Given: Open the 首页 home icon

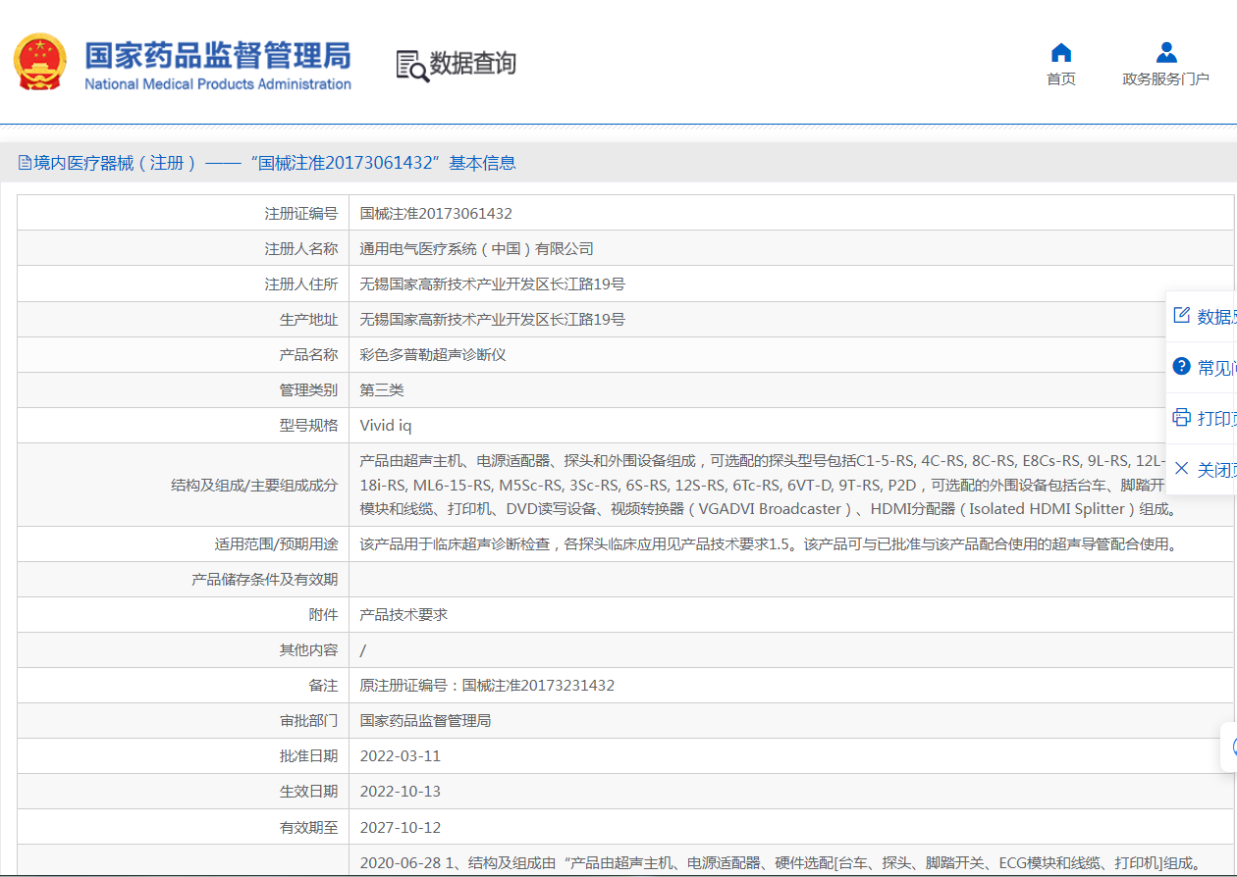Looking at the screenshot, I should pyautogui.click(x=1061, y=53).
